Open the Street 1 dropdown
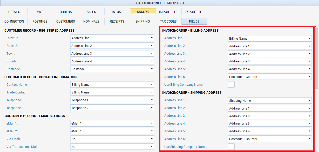 click(112, 38)
